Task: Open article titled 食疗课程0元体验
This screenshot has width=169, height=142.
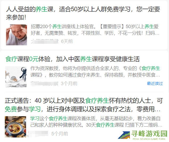Action: 73,59
